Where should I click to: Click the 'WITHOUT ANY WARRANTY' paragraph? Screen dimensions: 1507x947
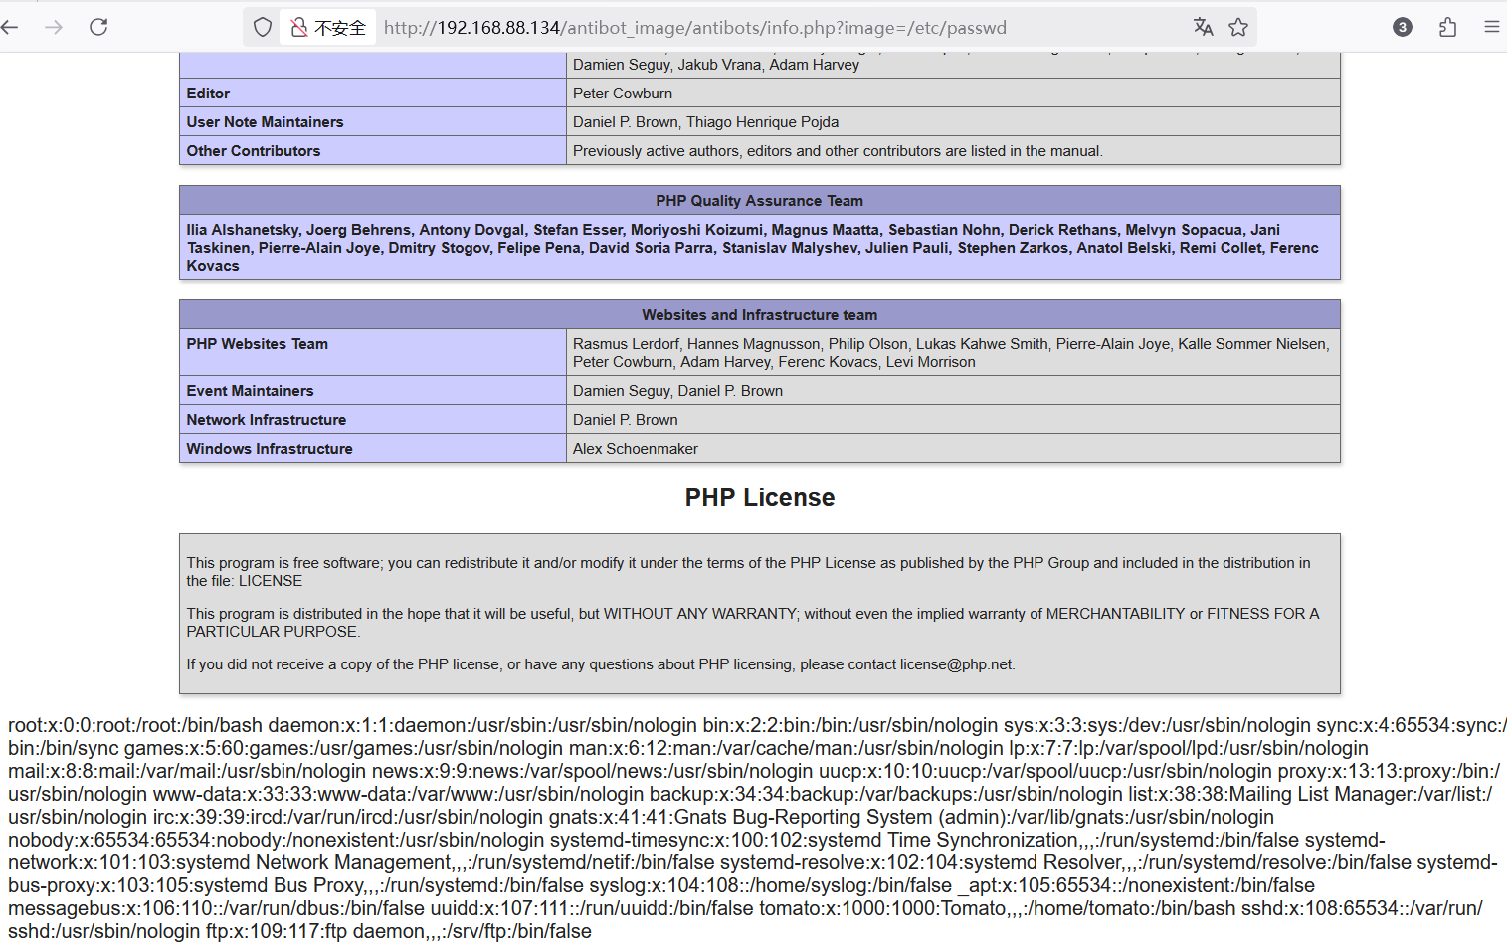[753, 623]
